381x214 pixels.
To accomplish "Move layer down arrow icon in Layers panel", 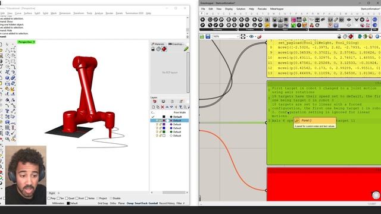I will 171,107.
